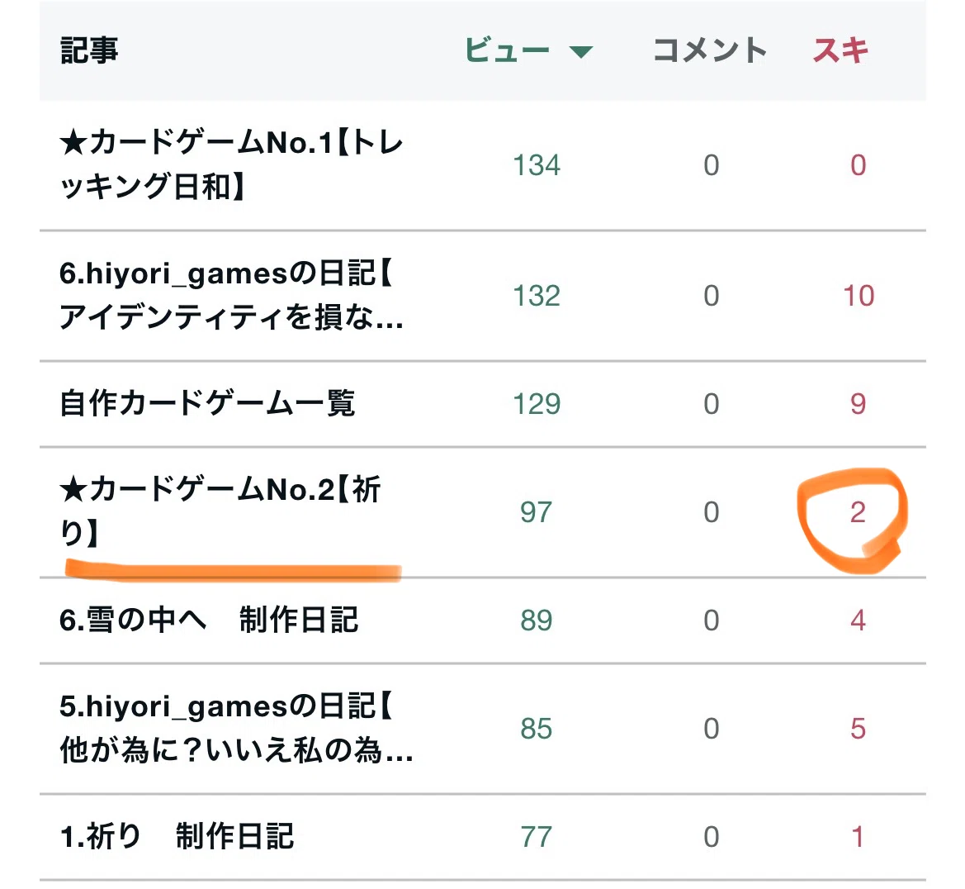Viewport: 965px width, 889px height.
Task: Open article ★カードゲームNo.2【祈り】
Action: coord(220,512)
